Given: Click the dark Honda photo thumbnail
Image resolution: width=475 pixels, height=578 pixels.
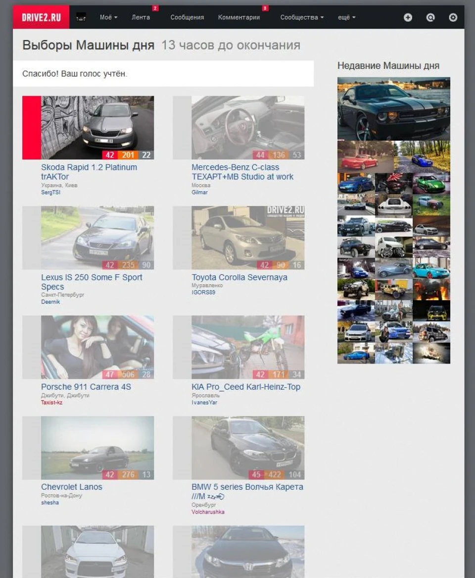Looking at the screenshot, I should (x=248, y=552).
